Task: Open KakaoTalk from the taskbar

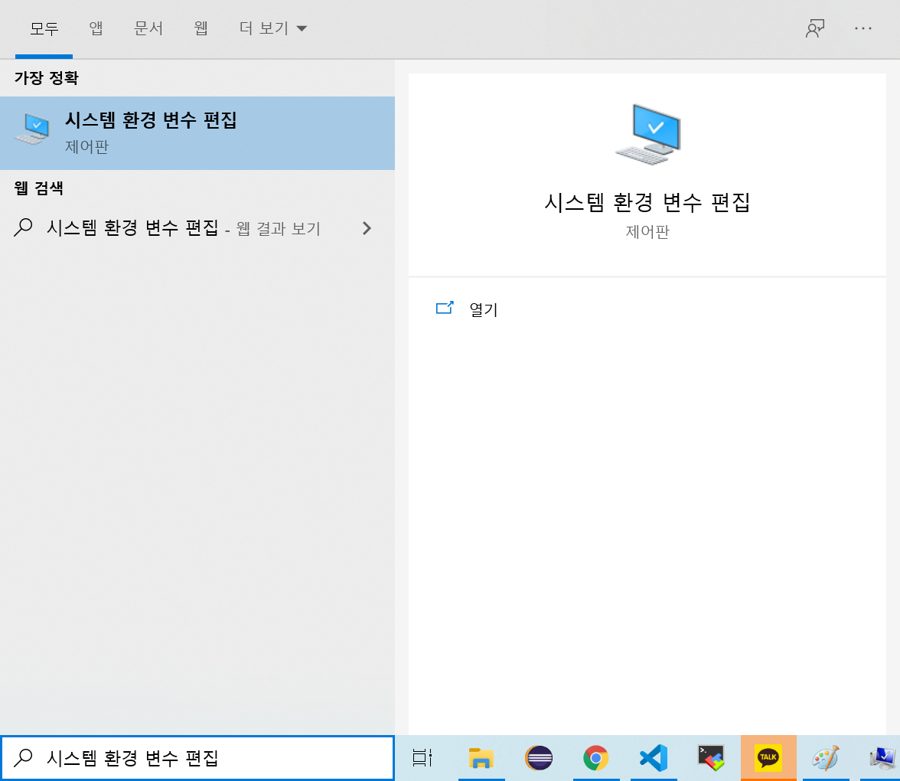Action: tap(768, 757)
